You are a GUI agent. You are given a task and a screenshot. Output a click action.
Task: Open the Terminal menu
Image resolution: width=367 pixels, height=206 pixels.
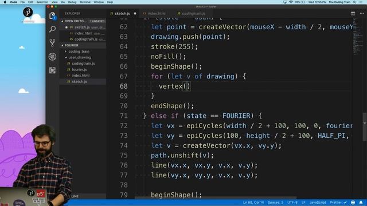[85, 2]
